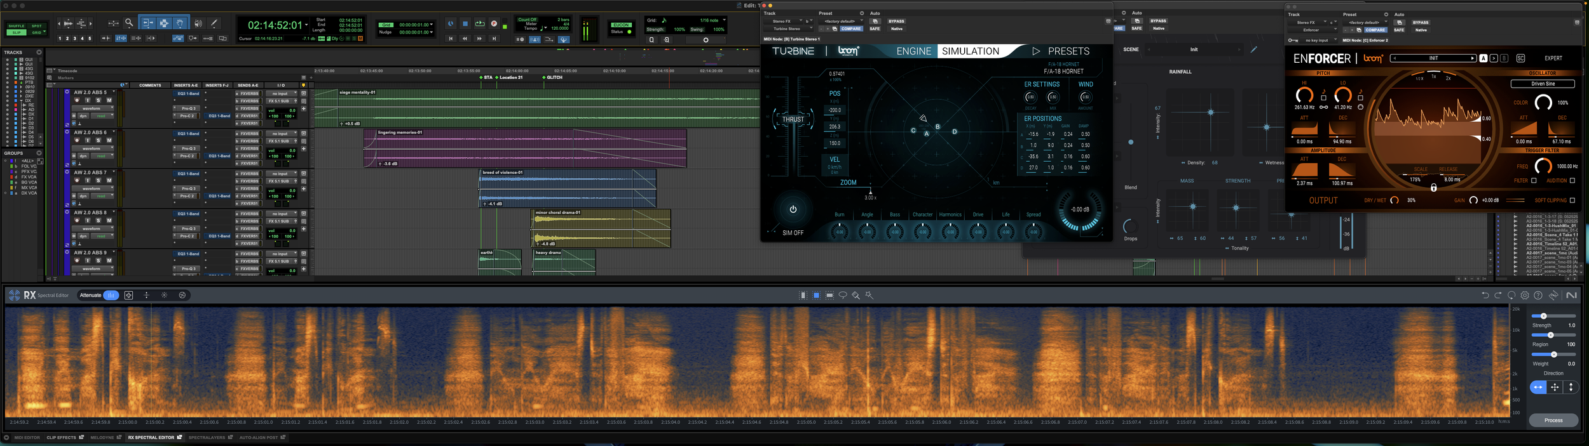Click Enforcer EXPERT mode button
This screenshot has height=446, width=1589.
pyautogui.click(x=1553, y=58)
